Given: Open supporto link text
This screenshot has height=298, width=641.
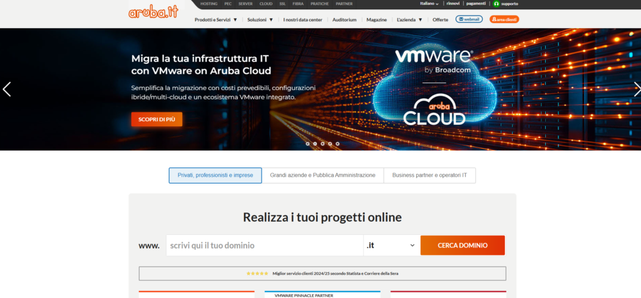Looking at the screenshot, I should (x=510, y=4).
